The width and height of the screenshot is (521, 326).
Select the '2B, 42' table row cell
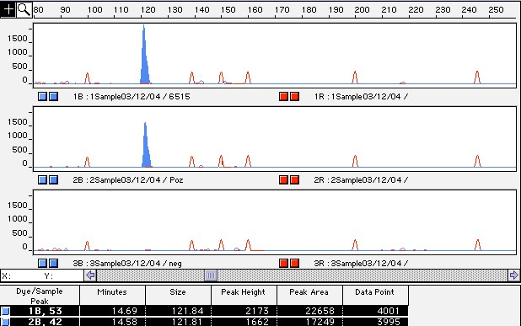pos(46,322)
